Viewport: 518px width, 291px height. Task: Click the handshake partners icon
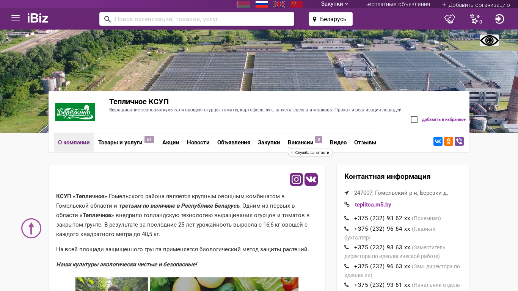click(450, 19)
